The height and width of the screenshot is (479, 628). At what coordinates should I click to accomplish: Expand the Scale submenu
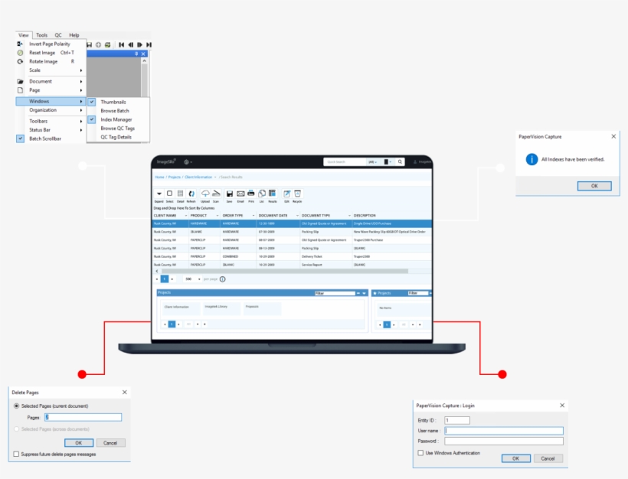[x=51, y=70]
